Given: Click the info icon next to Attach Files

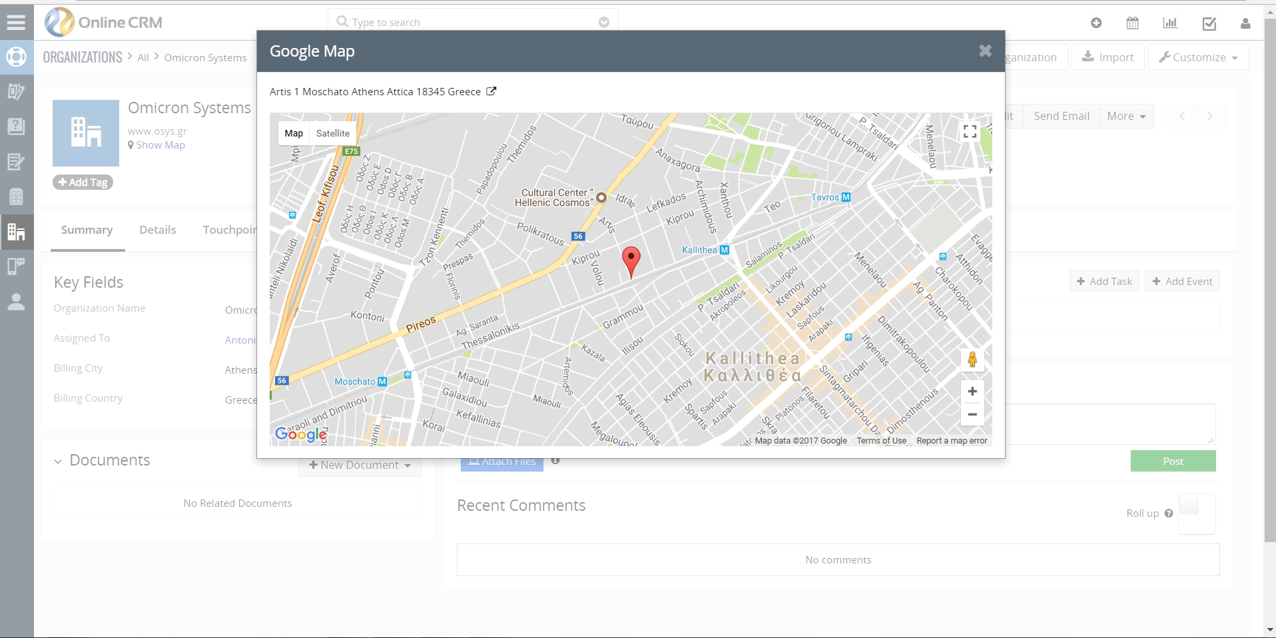Looking at the screenshot, I should tap(555, 461).
